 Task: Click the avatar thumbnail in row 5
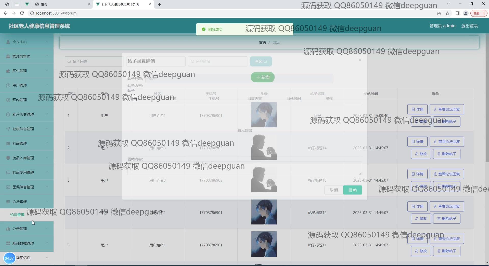[x=264, y=244]
